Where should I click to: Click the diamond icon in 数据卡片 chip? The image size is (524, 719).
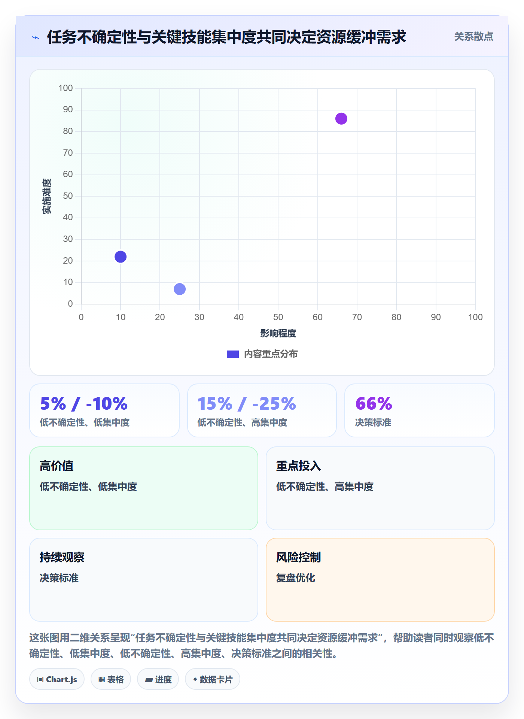195,679
